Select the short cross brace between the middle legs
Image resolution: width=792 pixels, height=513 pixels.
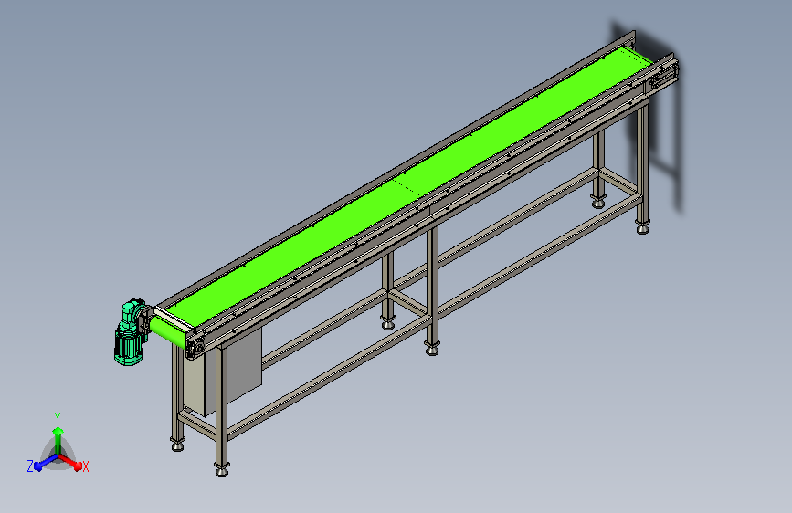[x=408, y=302]
